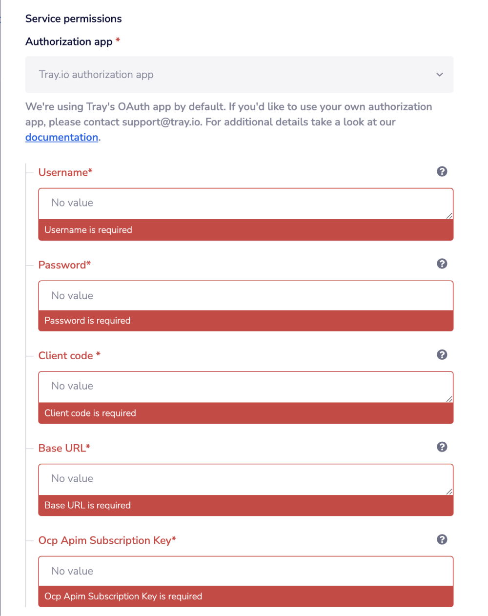
Task: Click the Service permissions heading
Action: [73, 19]
